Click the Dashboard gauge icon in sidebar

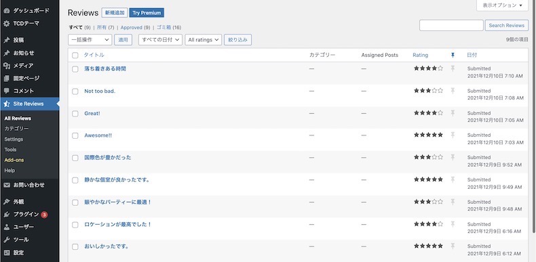[7, 11]
